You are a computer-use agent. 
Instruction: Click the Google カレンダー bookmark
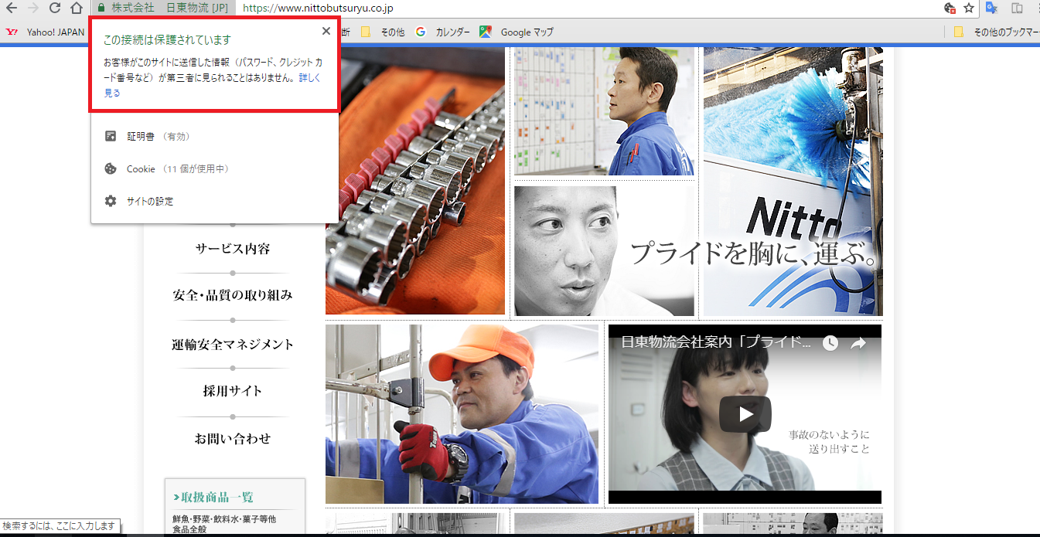pyautogui.click(x=443, y=32)
